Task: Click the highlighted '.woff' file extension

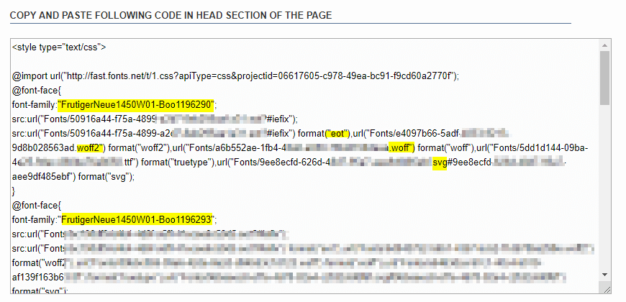Action: tap(402, 148)
